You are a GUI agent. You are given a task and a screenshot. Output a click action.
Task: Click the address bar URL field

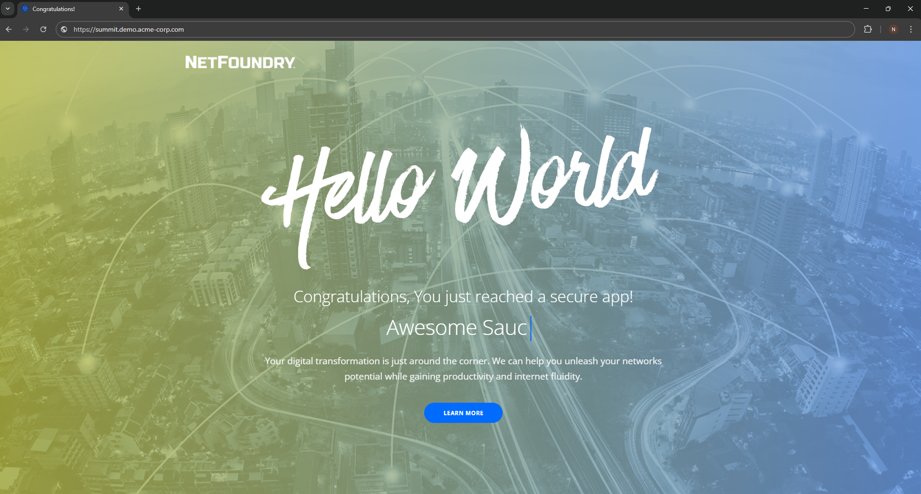(x=455, y=29)
